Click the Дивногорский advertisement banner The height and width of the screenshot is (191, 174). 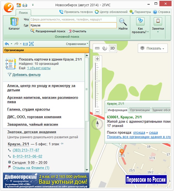pyautogui.click(x=46, y=181)
